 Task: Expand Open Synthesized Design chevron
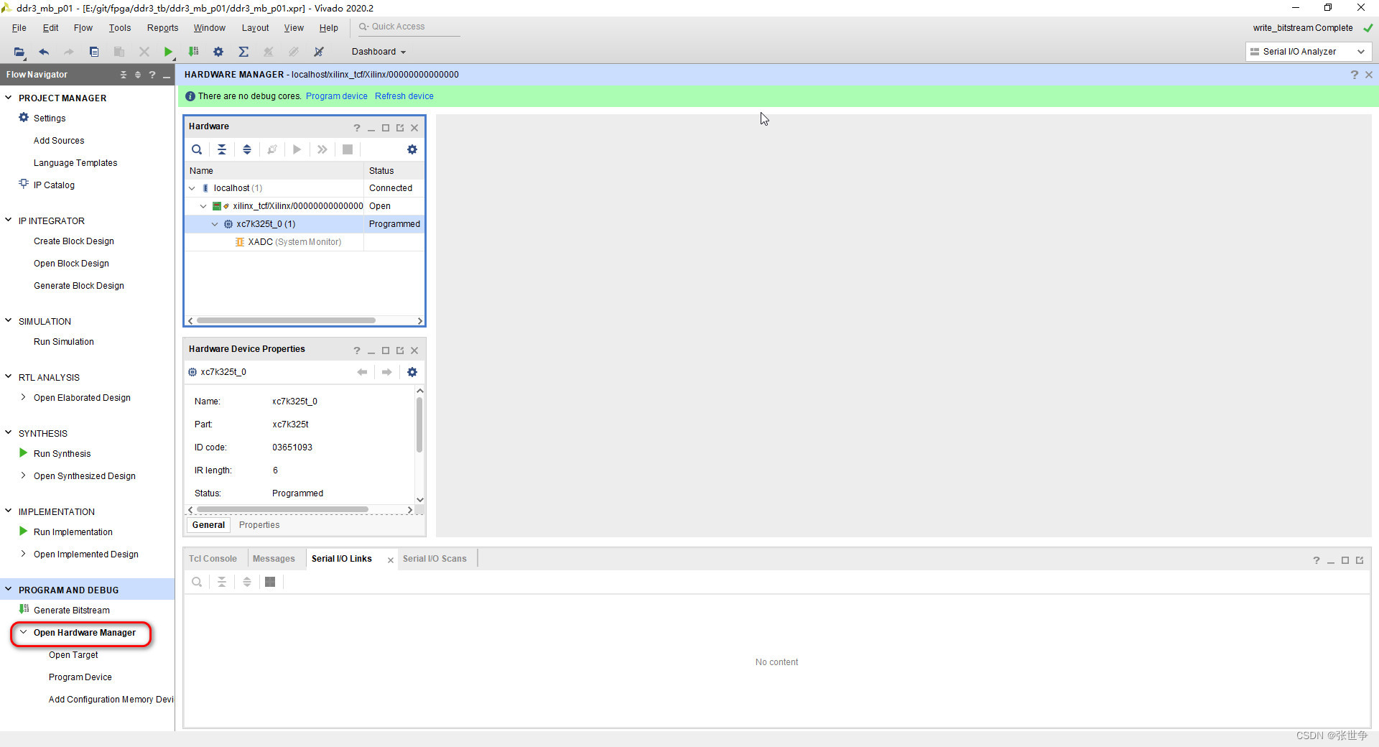click(24, 475)
